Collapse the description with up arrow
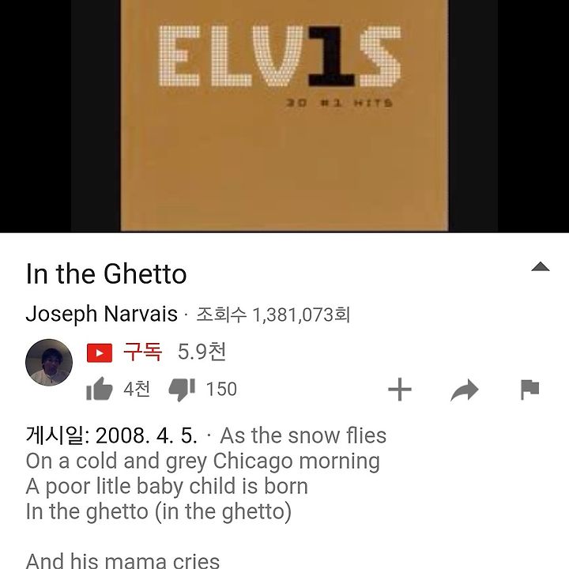569x569 pixels. tap(541, 267)
